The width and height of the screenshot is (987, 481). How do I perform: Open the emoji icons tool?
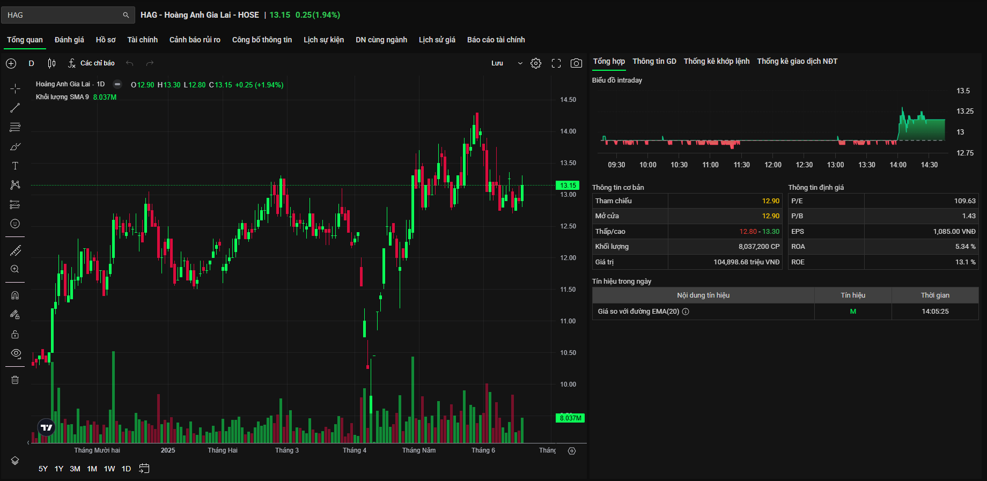15,224
